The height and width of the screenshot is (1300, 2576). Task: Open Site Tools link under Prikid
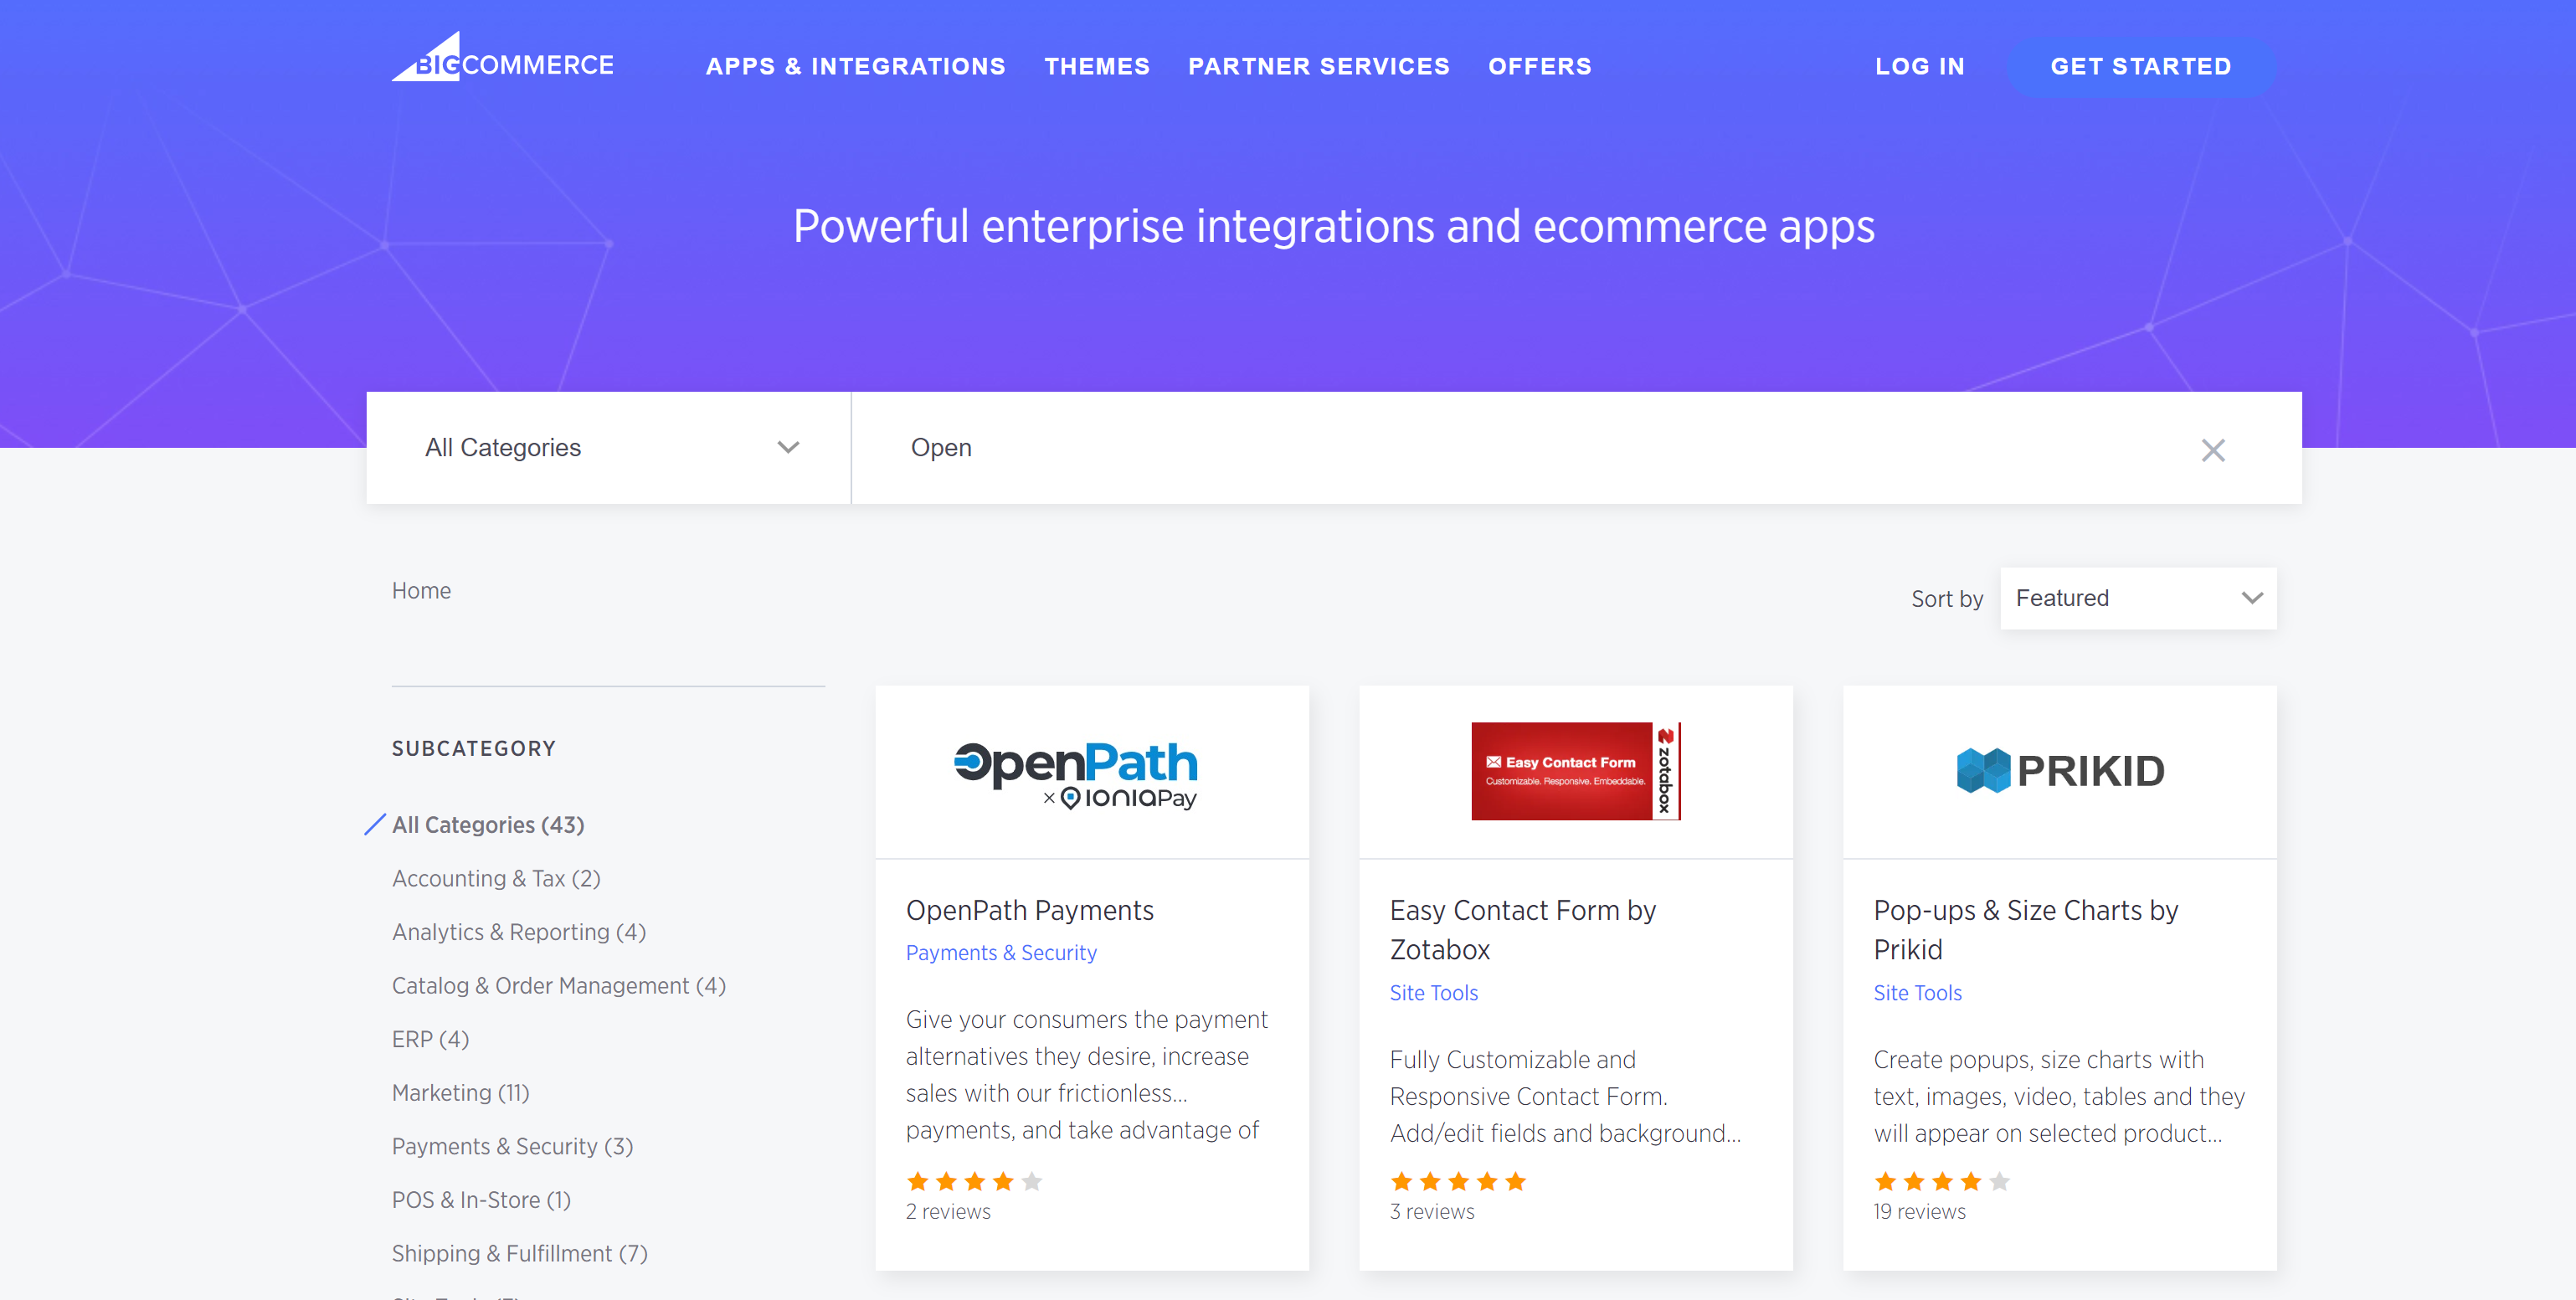tap(1916, 993)
